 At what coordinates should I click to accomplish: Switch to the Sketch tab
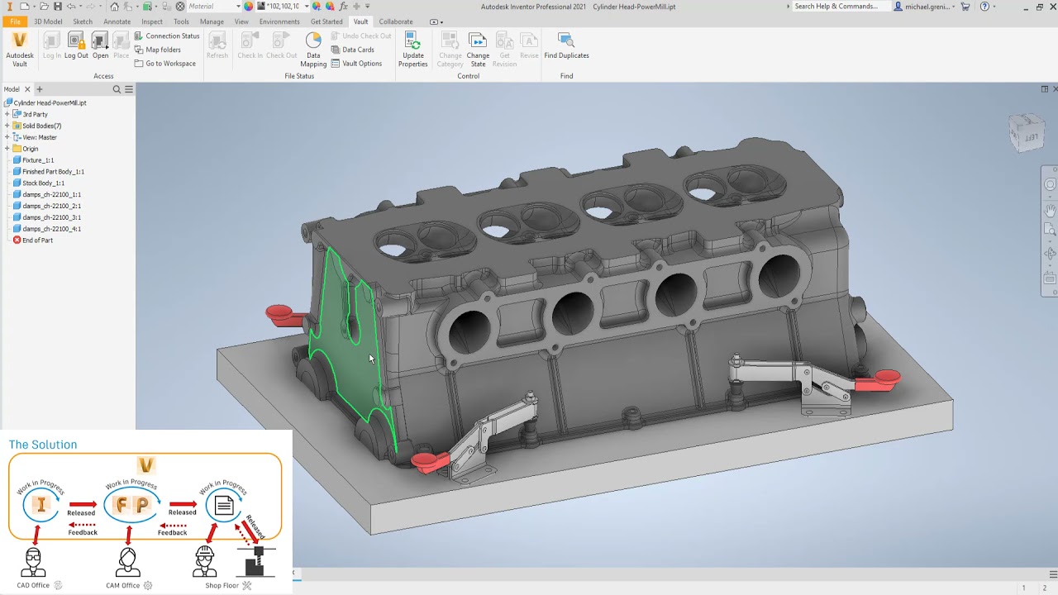coord(83,21)
